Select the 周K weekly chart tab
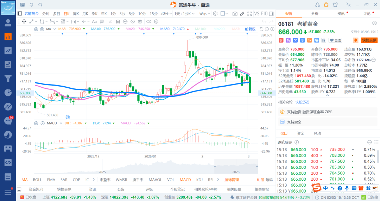Viewport: 380px width, 201px height. (76, 14)
